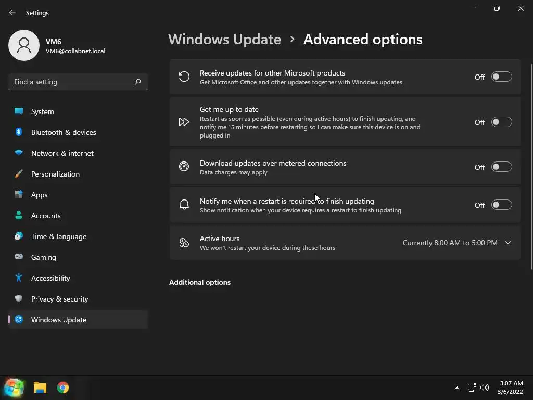The width and height of the screenshot is (533, 400).
Task: Click the network icon in system tray
Action: [x=472, y=387]
